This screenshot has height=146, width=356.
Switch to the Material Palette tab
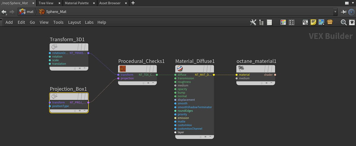[77, 3]
